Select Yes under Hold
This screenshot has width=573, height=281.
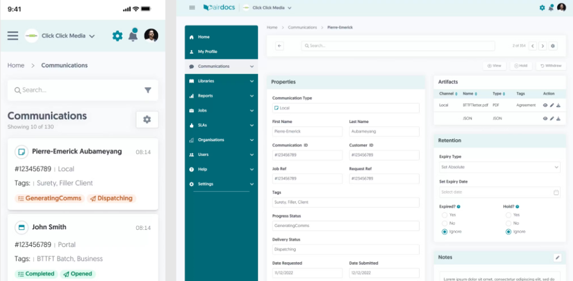(508, 215)
